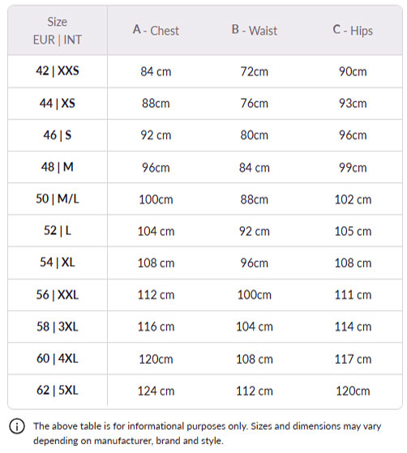Select the 52 | L size label
The height and width of the screenshot is (453, 407).
(58, 230)
